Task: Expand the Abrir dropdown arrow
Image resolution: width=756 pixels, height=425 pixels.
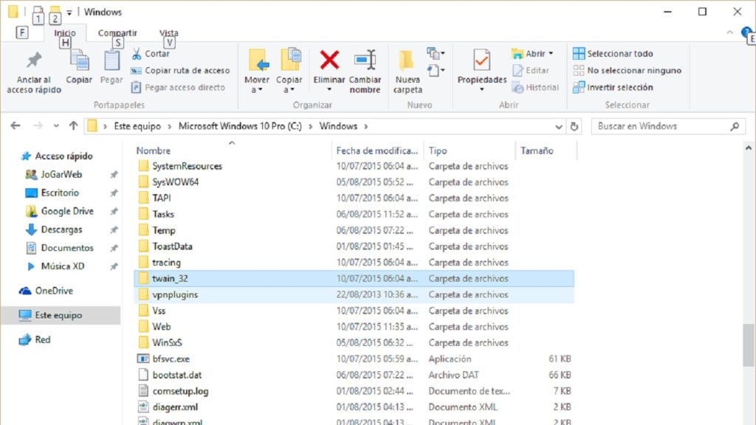Action: tap(551, 53)
